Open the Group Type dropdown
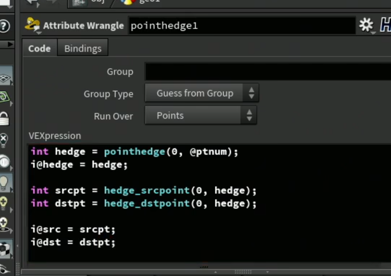 click(202, 93)
